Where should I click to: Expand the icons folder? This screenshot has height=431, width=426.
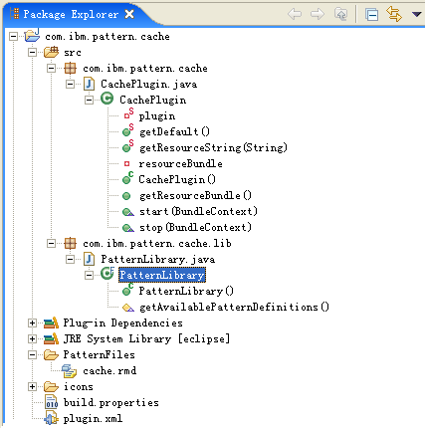pos(32,386)
